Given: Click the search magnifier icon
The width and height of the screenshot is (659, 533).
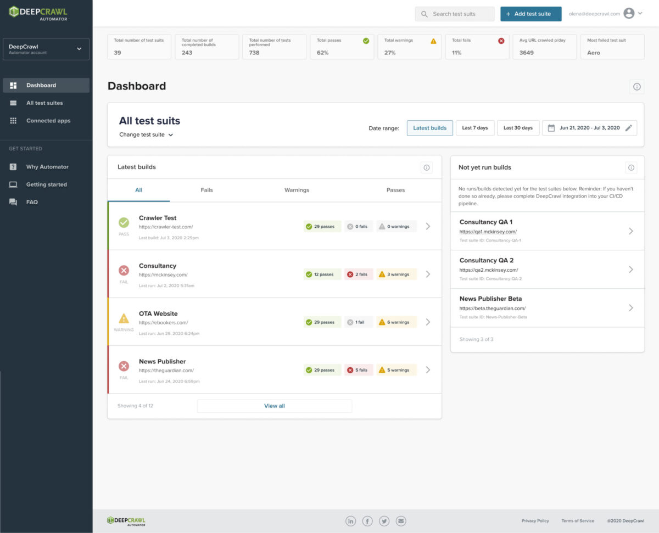Looking at the screenshot, I should click(x=425, y=14).
